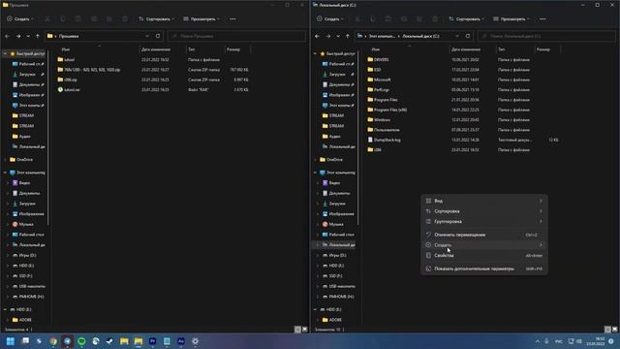Expand Игры (D:) in Локальный диск (C:) sidebar
This screenshot has width=620, height=349.
point(318,255)
